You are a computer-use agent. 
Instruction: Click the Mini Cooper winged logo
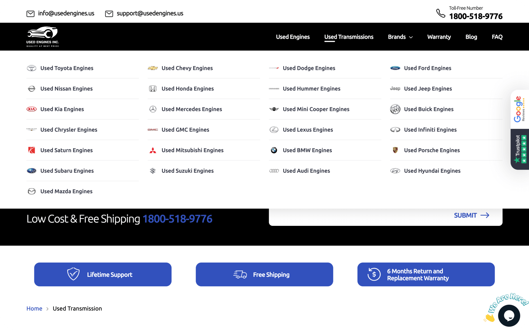coord(274,109)
